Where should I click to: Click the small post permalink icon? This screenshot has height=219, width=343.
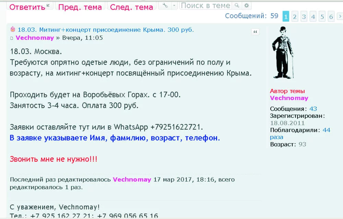click(x=12, y=38)
